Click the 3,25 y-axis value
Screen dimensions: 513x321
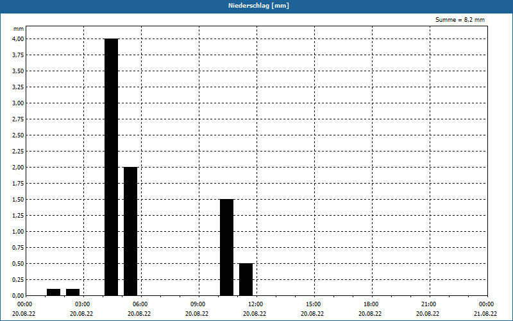[18, 87]
